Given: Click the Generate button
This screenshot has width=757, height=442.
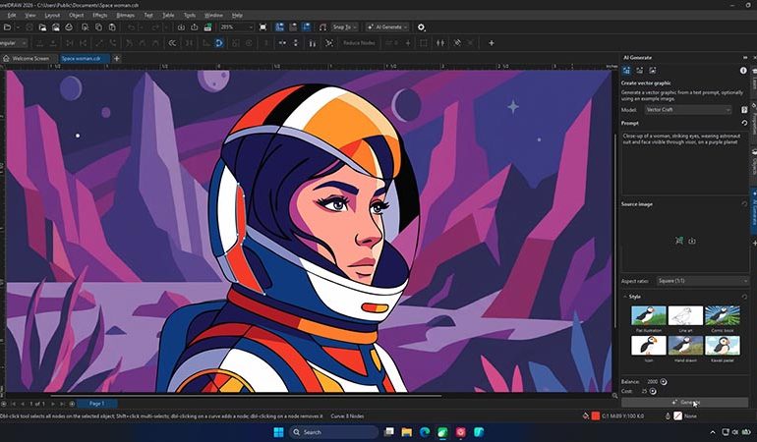Looking at the screenshot, I should 684,402.
